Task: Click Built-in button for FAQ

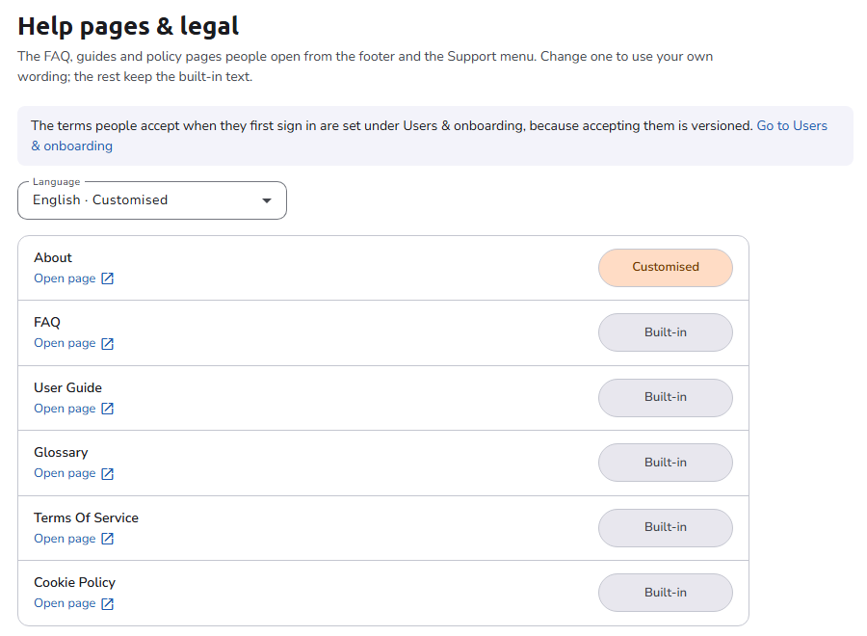Action: pos(665,332)
